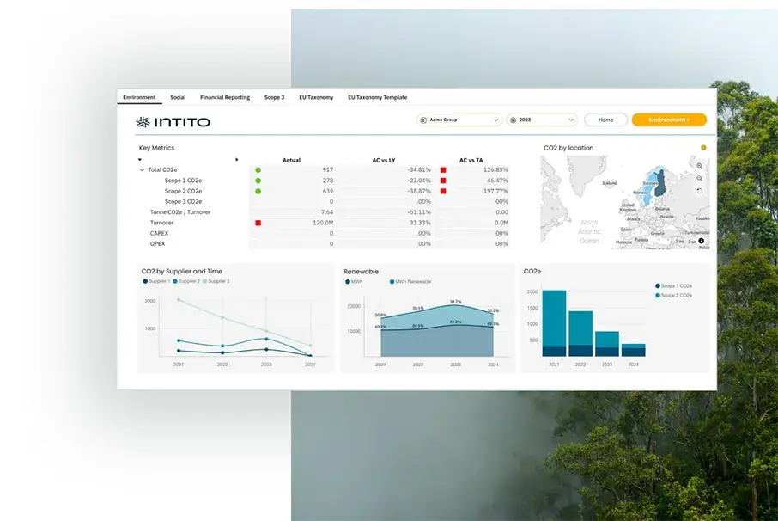Click the Home button
The width and height of the screenshot is (778, 521).
tap(605, 120)
